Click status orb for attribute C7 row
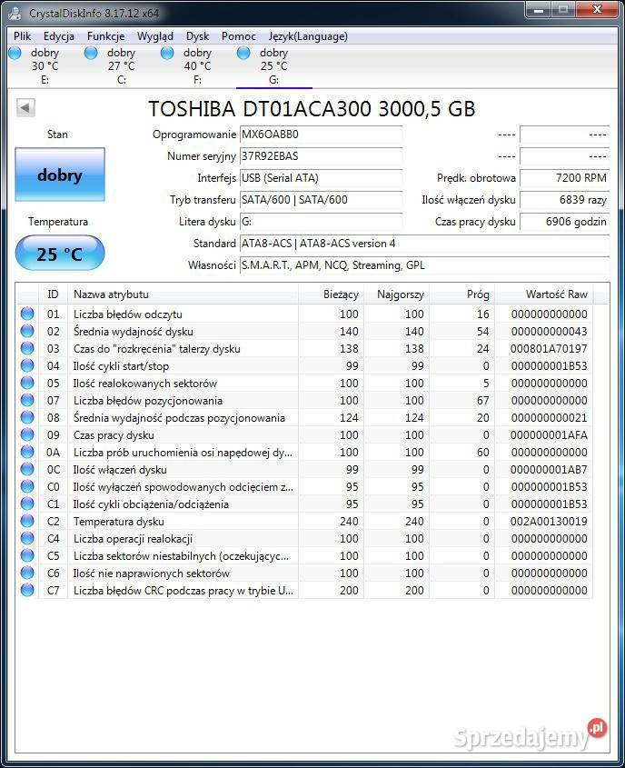Screen dimensions: 625x768 pos(27,591)
